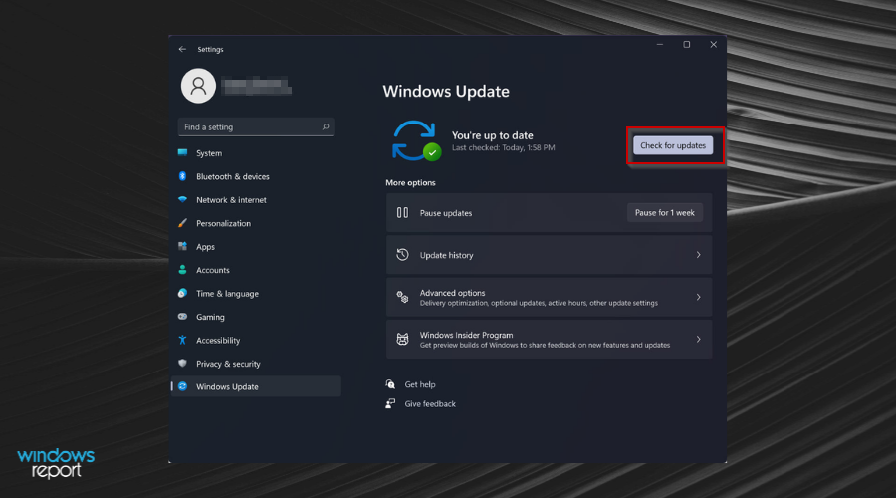This screenshot has width=896, height=498.
Task: Open the Apps settings section
Action: click(256, 247)
